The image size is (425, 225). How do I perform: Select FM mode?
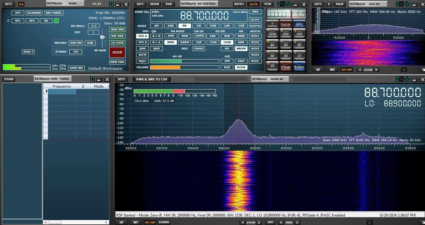pyautogui.click(x=184, y=26)
